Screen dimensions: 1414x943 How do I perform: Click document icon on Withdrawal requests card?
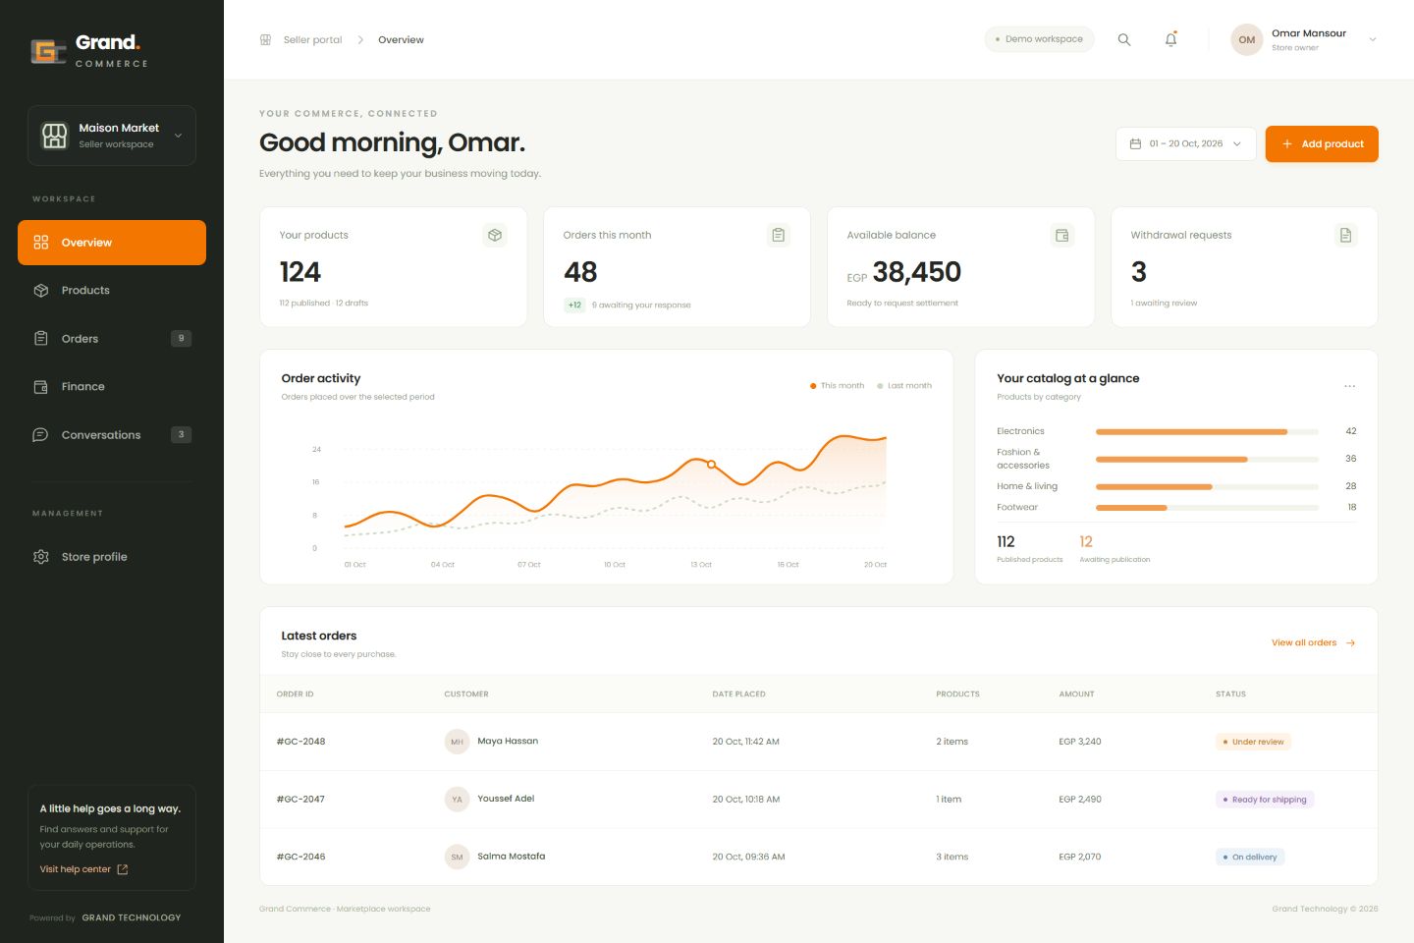pyautogui.click(x=1346, y=235)
